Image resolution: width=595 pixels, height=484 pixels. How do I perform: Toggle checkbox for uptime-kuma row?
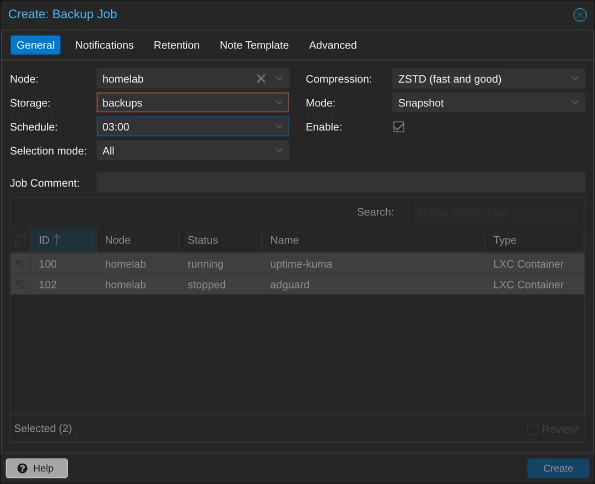point(20,264)
